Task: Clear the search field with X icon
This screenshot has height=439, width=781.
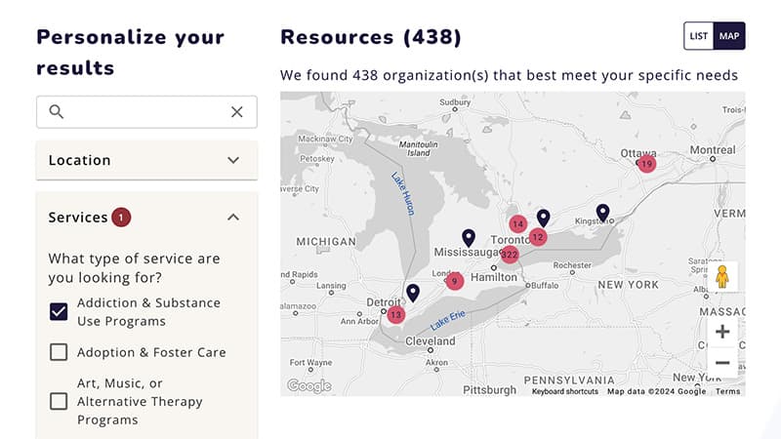Action: (x=237, y=112)
